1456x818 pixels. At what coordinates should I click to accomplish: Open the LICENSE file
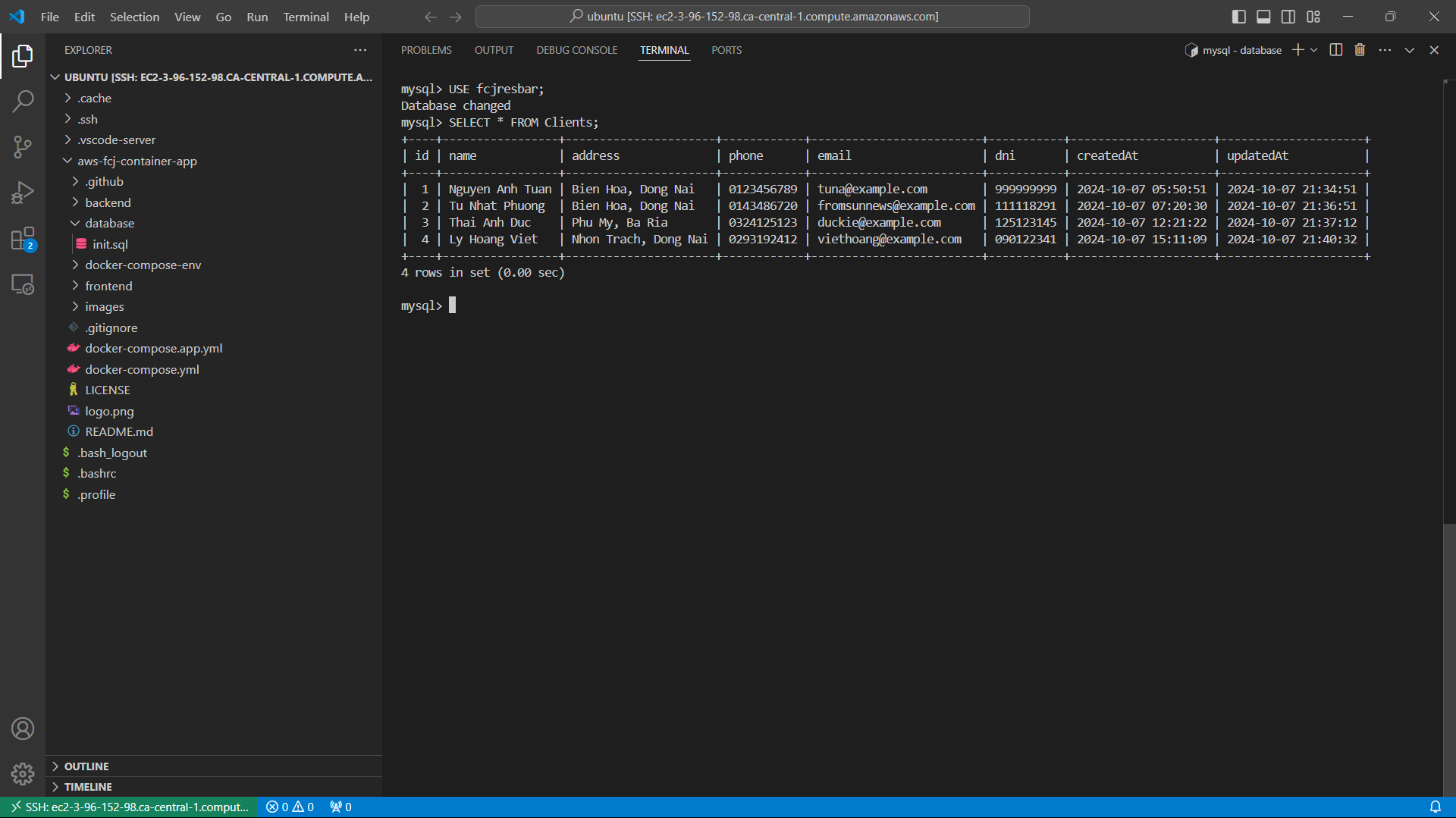tap(214, 390)
